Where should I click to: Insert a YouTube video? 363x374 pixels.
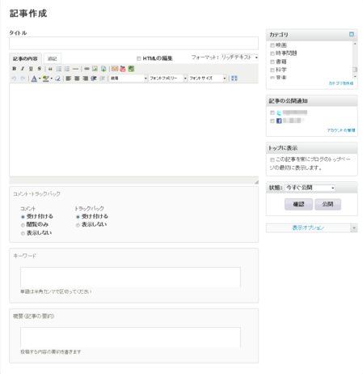click(x=123, y=69)
